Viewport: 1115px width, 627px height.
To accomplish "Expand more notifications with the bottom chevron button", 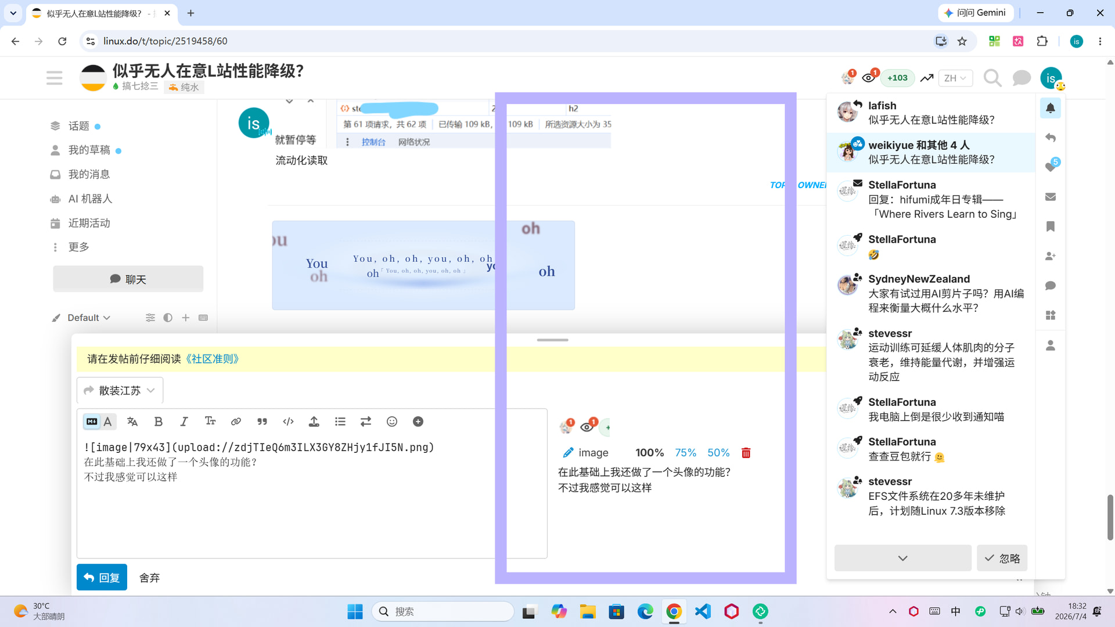I will (x=903, y=558).
